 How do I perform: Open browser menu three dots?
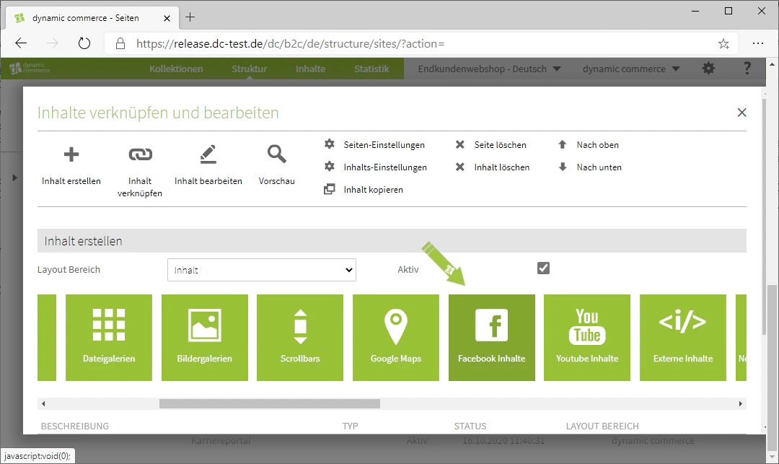coord(758,43)
